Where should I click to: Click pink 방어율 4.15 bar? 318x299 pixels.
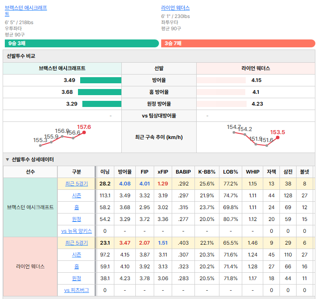click(221, 80)
